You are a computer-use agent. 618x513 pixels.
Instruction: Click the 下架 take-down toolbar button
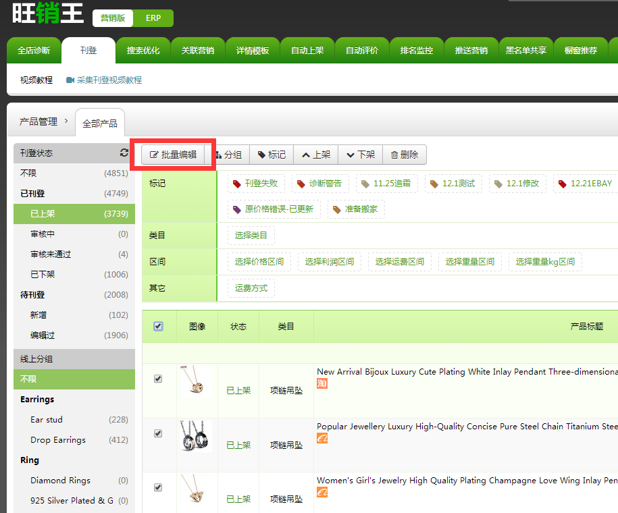point(361,155)
